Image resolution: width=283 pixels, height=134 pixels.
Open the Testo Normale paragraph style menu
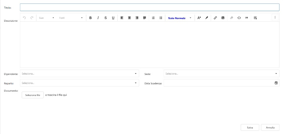click(179, 18)
